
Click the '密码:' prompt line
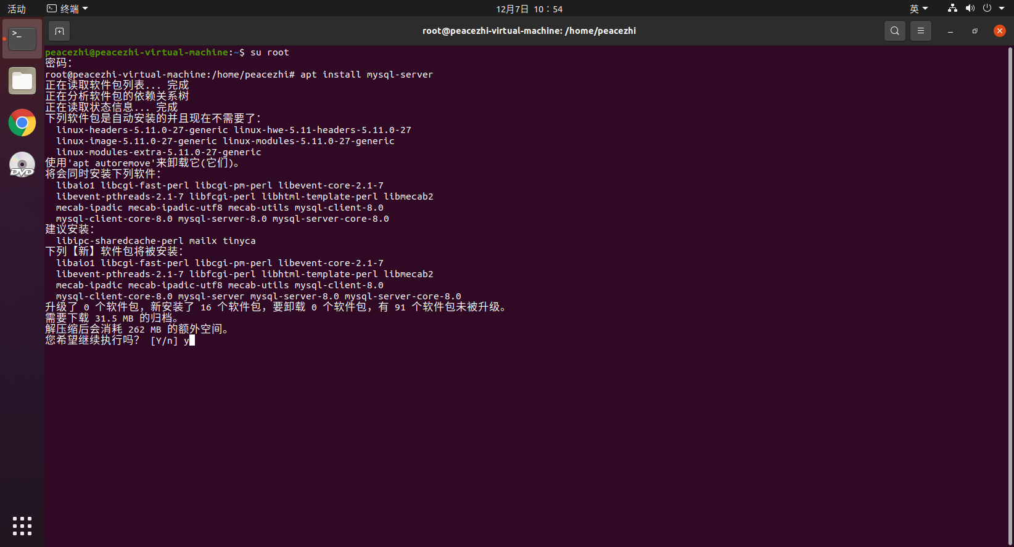[x=59, y=63]
